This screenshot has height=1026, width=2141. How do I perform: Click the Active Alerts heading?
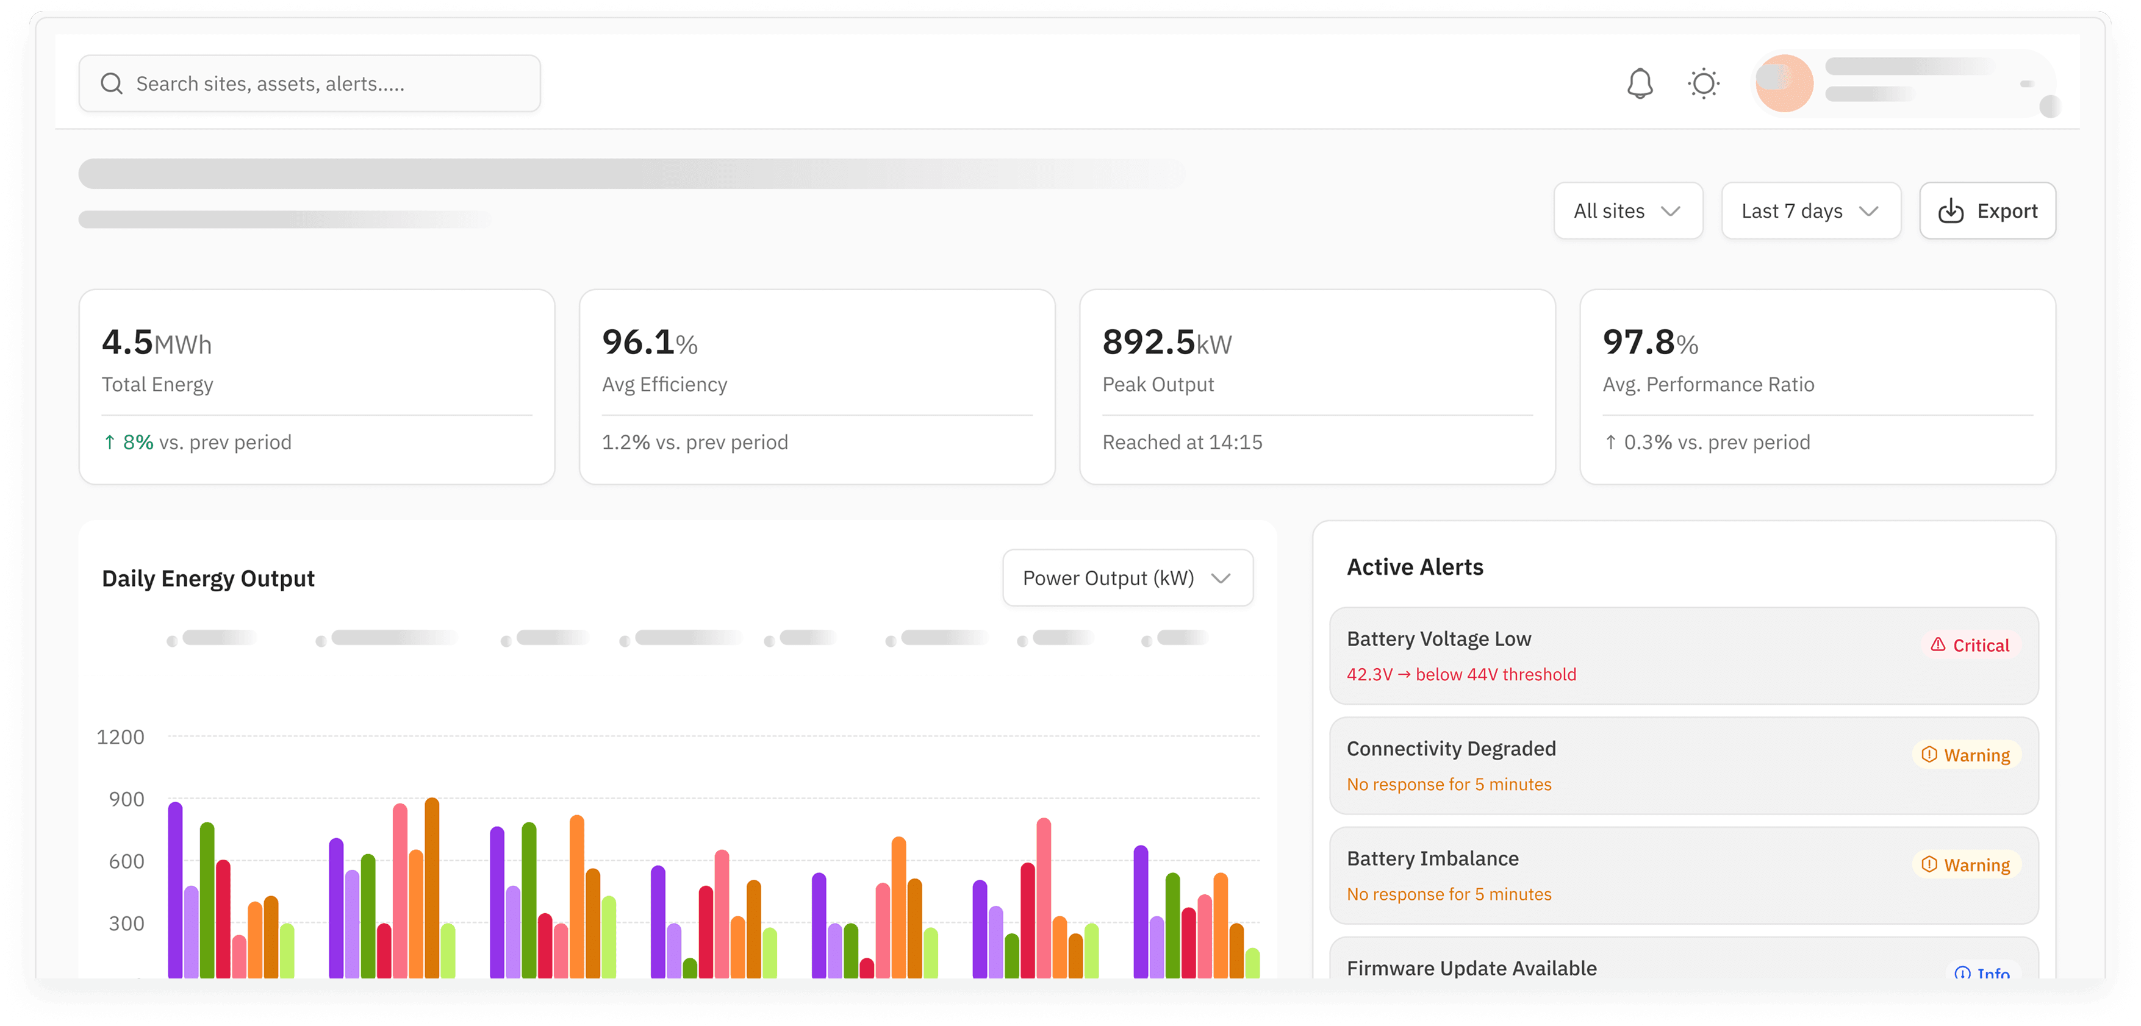coord(1415,566)
